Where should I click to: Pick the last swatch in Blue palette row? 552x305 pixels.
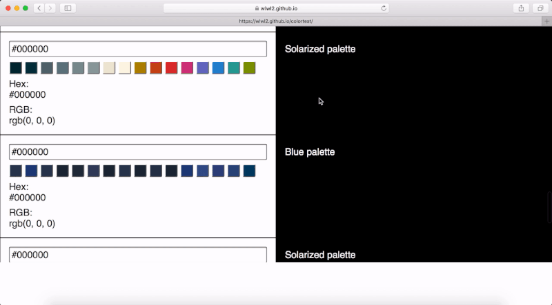249,171
